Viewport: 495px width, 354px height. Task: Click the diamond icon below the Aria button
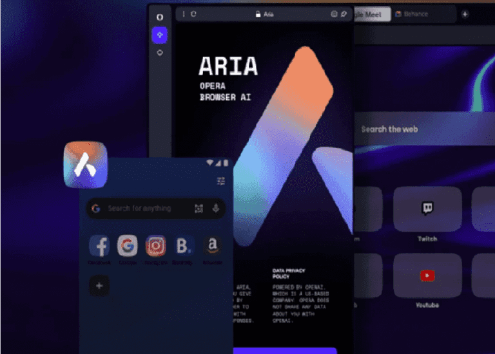[x=160, y=53]
